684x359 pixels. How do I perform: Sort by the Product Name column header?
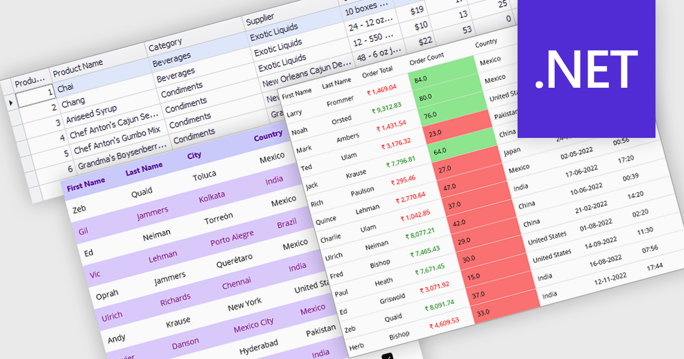click(78, 66)
